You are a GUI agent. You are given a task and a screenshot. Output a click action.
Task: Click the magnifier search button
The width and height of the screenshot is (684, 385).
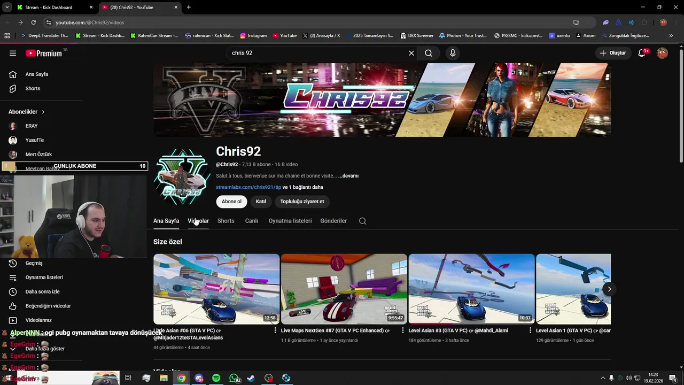tap(429, 53)
